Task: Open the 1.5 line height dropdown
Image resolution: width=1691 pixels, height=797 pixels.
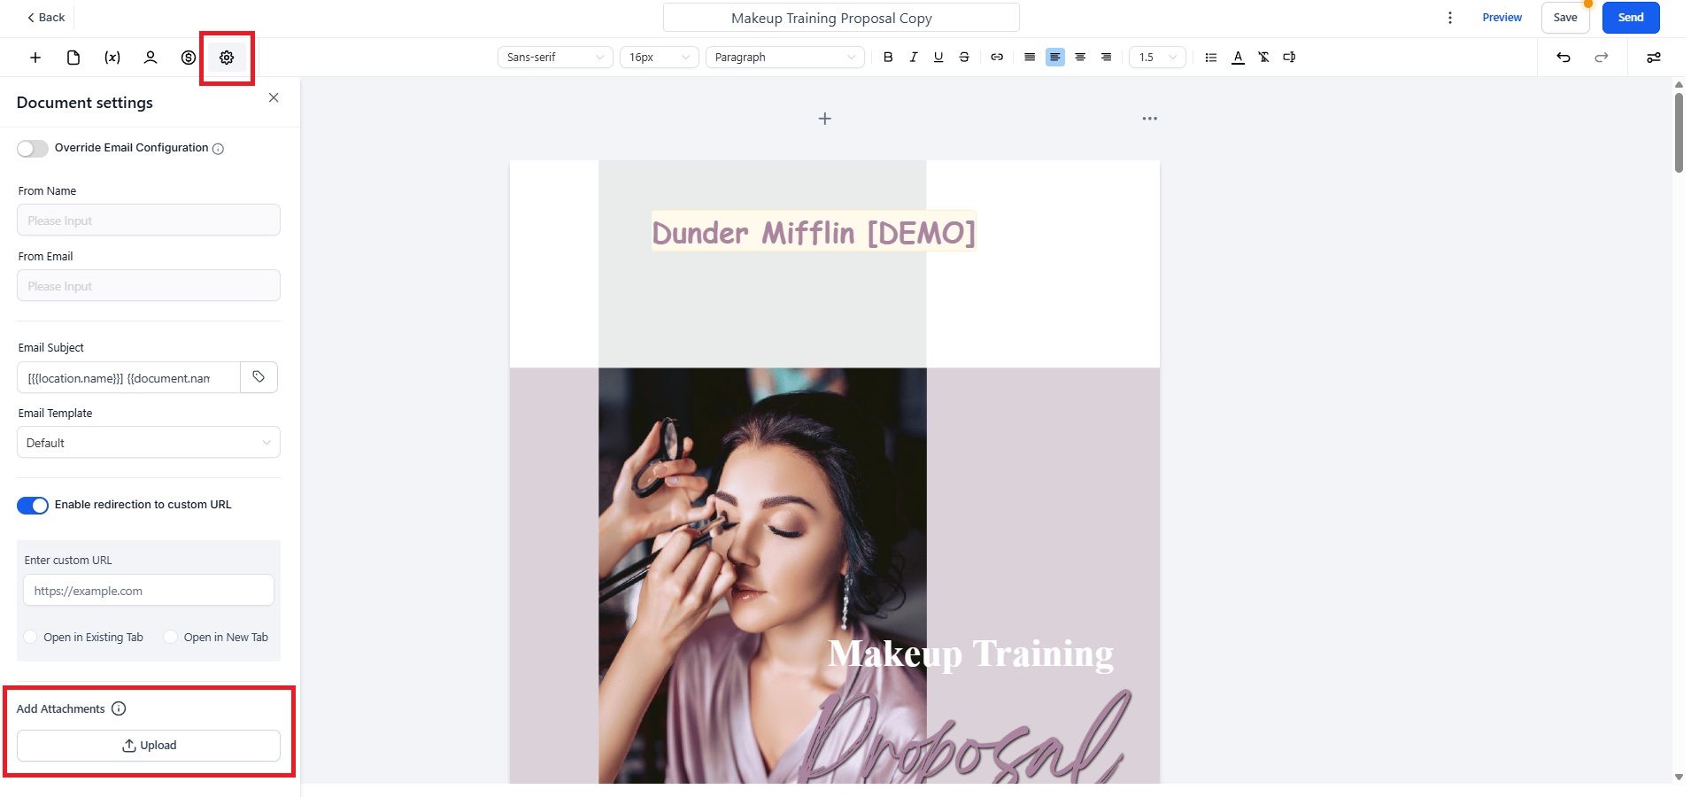Action: point(1157,57)
